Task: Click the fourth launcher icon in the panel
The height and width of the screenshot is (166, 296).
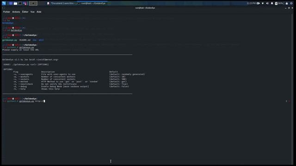Action: click(x=25, y=3)
